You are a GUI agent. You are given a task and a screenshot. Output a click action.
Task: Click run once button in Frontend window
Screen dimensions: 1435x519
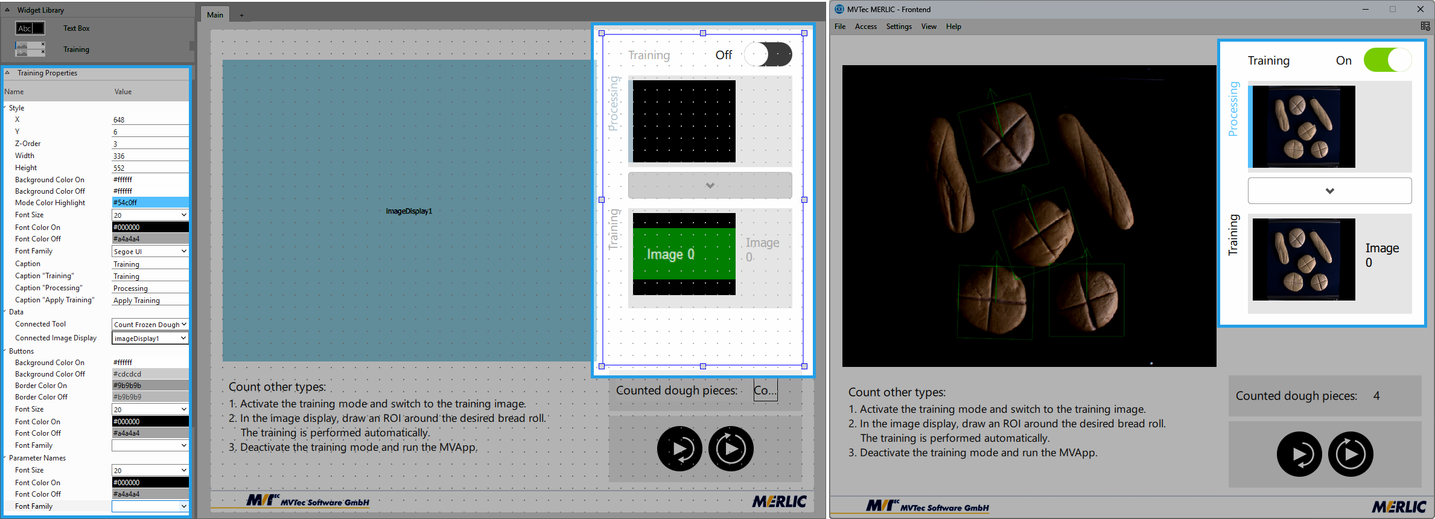coord(1299,454)
